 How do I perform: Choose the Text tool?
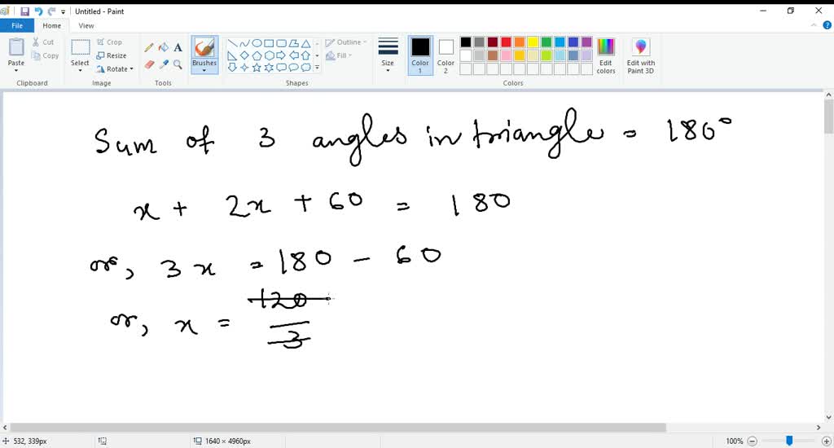178,47
